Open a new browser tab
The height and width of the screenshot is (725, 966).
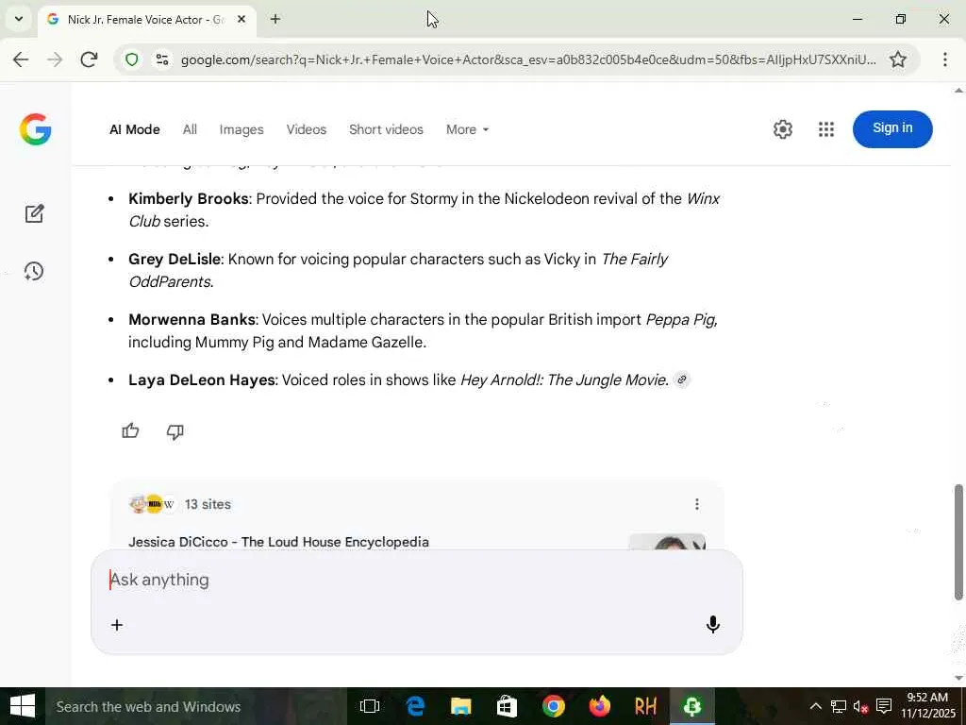click(x=275, y=19)
